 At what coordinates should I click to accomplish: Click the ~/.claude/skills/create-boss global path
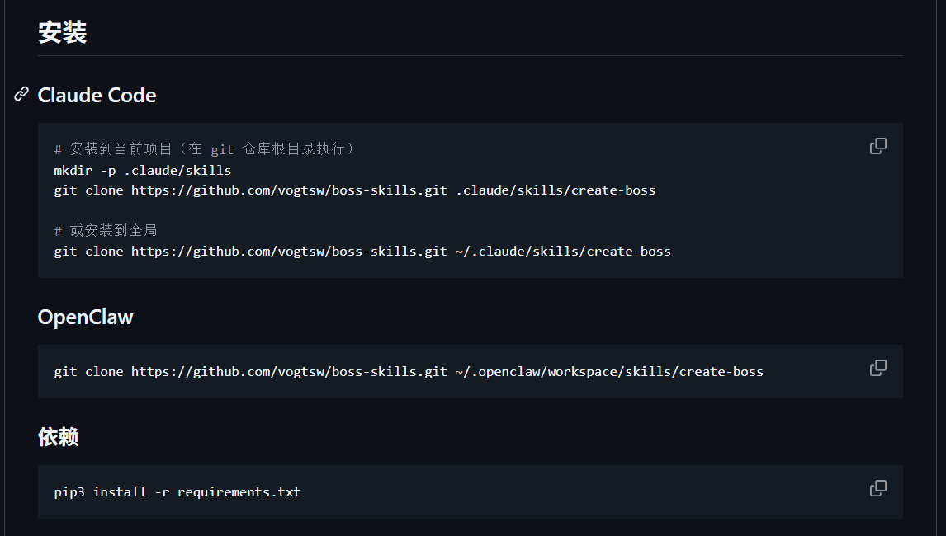(563, 252)
